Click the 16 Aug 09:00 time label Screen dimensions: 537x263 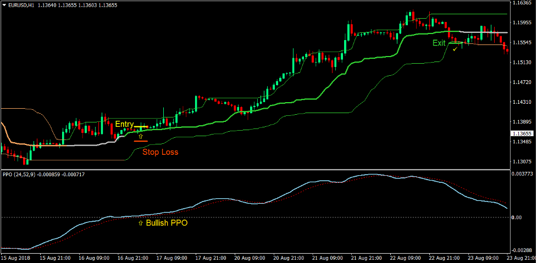[94, 258]
